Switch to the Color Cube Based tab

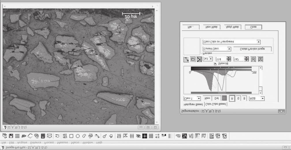click(x=216, y=104)
